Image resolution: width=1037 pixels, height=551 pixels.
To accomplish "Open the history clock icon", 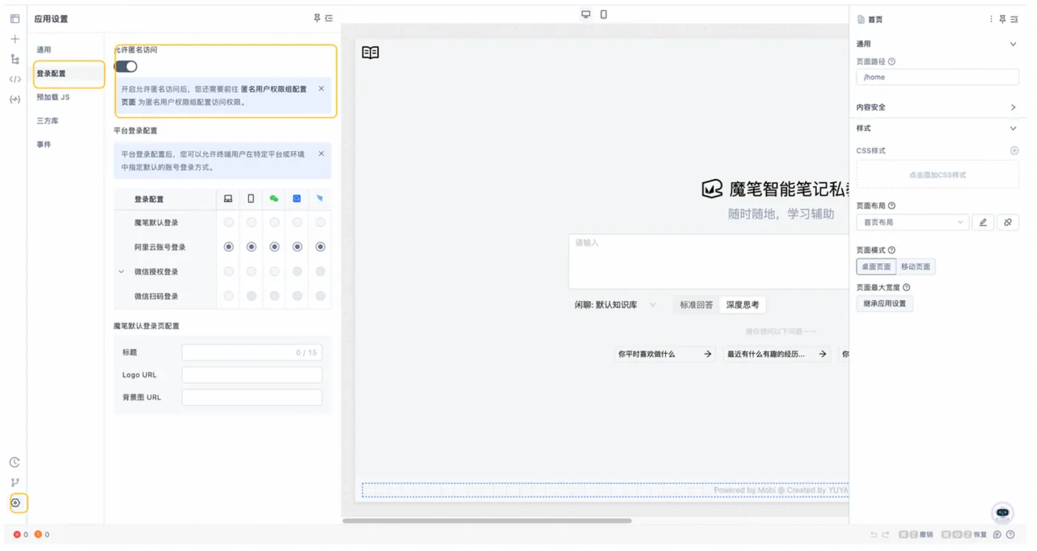I will pos(15,462).
